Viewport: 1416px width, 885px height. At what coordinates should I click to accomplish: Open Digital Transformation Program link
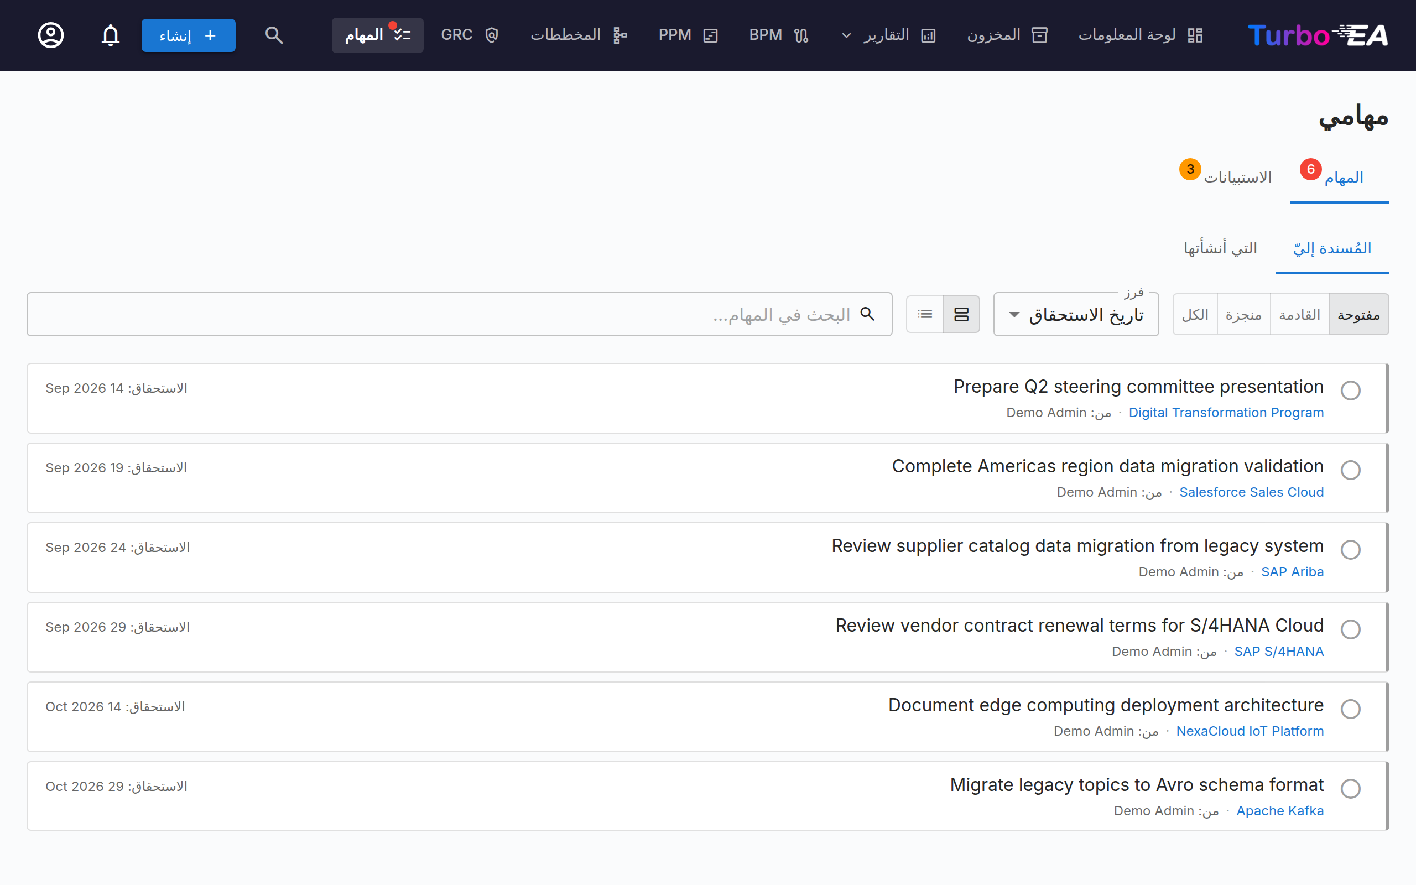point(1226,413)
